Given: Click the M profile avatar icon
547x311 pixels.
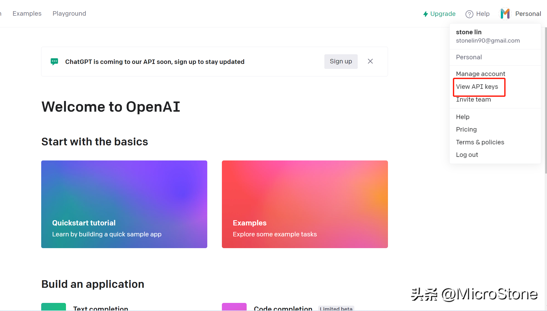Looking at the screenshot, I should point(505,14).
